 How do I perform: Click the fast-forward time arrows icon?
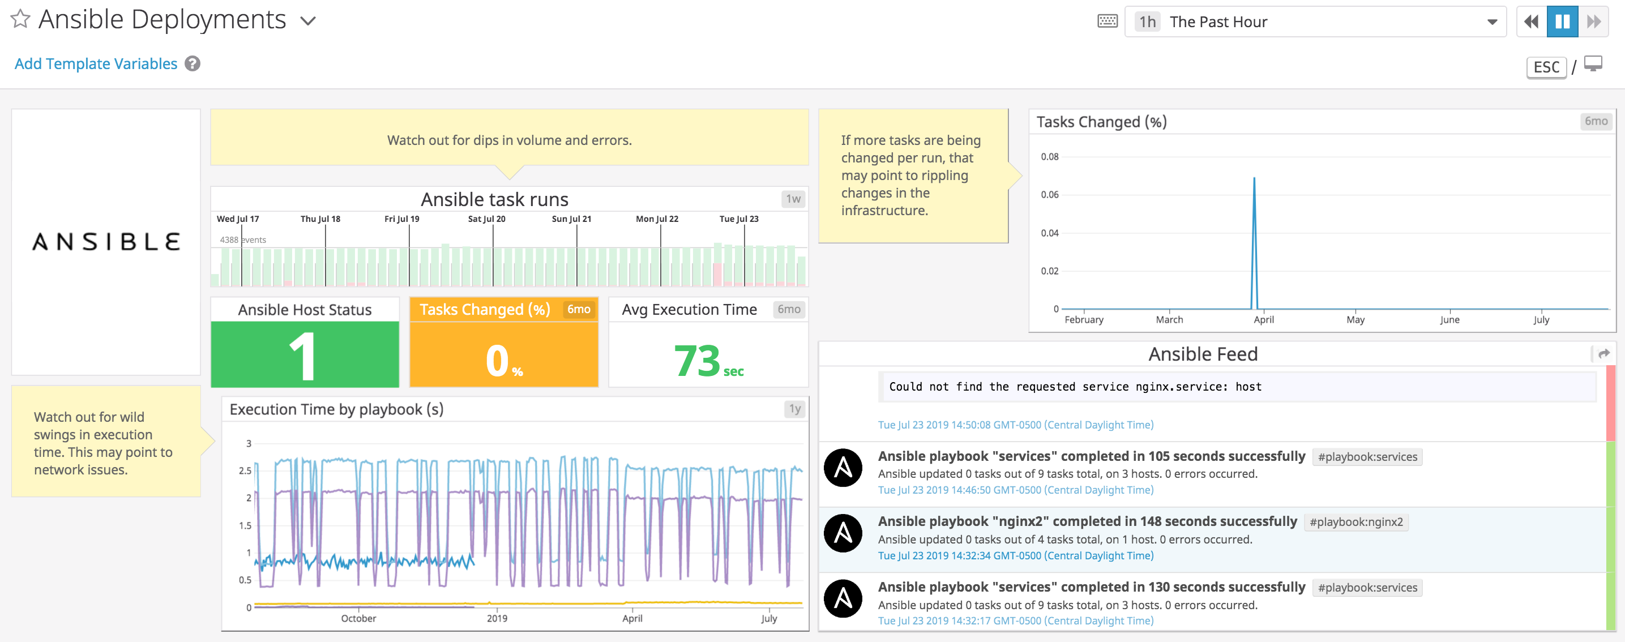click(1594, 21)
